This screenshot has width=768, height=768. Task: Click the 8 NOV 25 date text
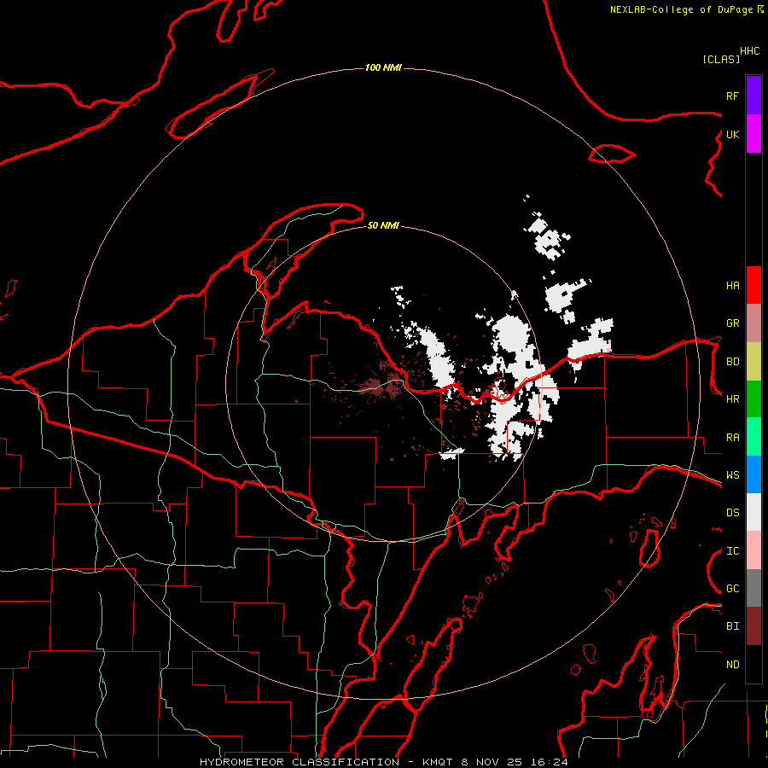493,762
